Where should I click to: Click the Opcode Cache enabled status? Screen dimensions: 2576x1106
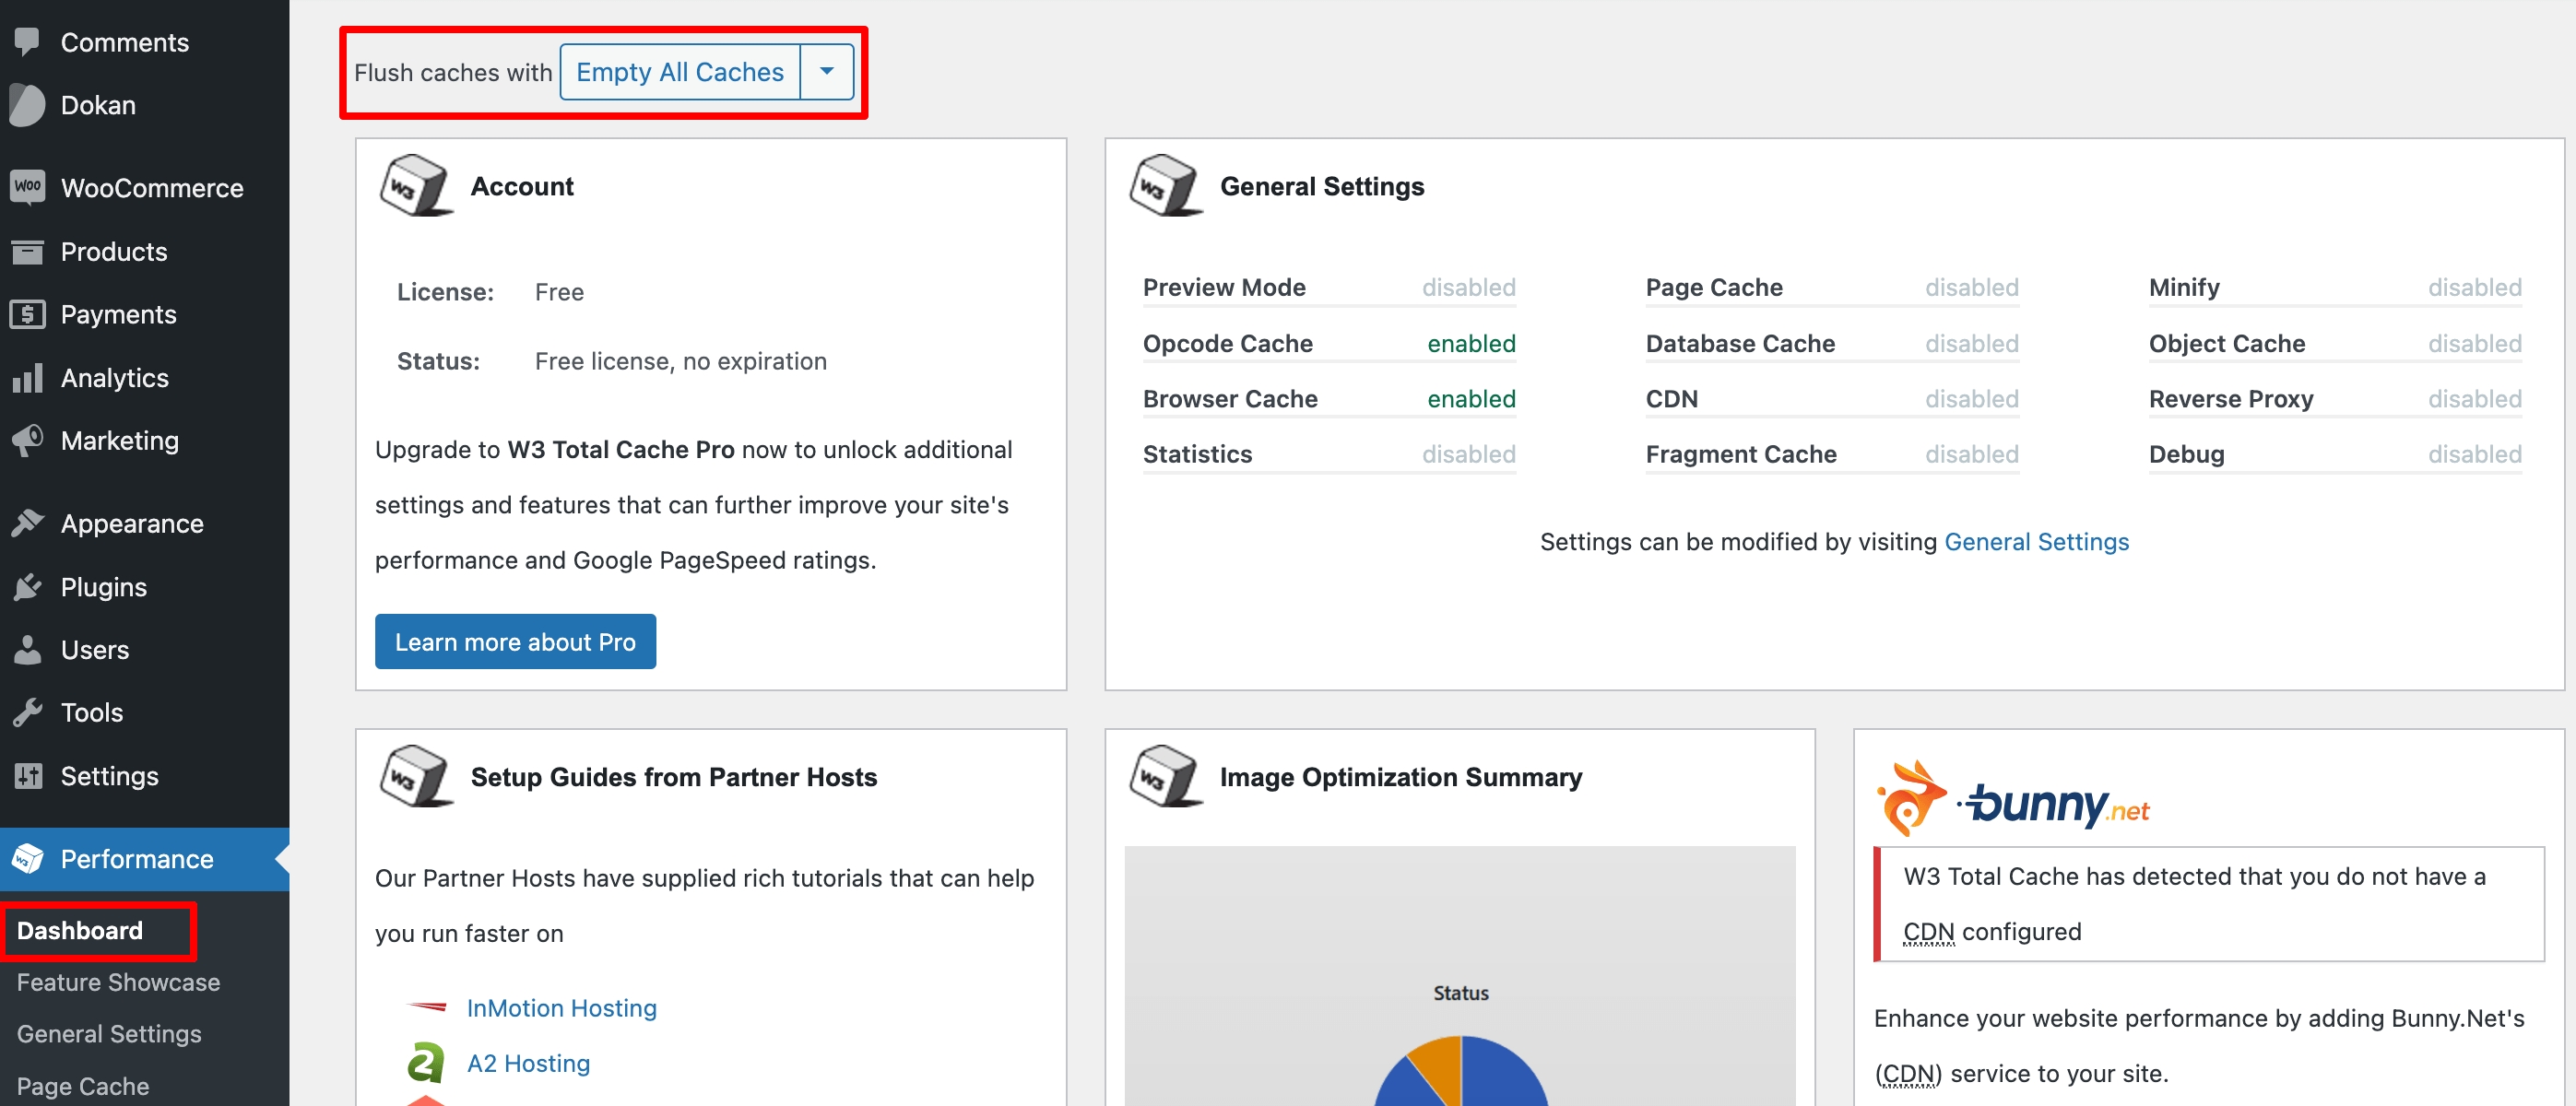click(1471, 343)
